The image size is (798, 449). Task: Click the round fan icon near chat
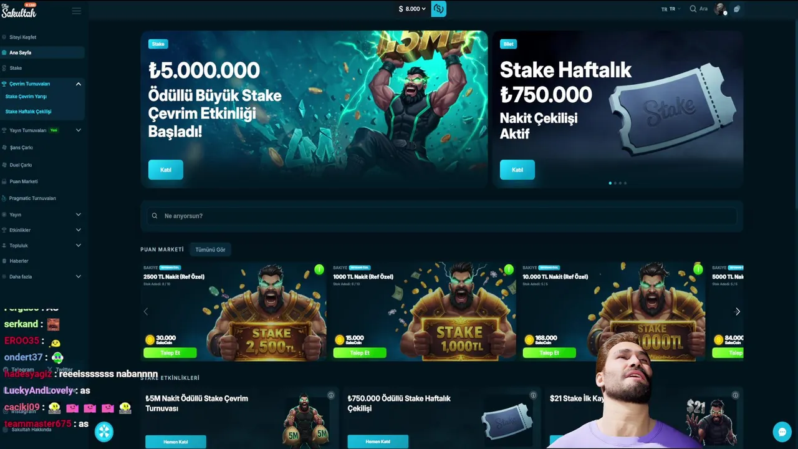(x=104, y=432)
